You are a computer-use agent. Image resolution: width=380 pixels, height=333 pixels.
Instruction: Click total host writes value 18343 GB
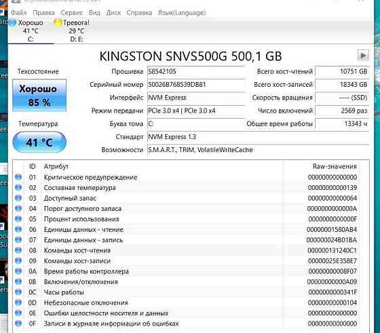pyautogui.click(x=342, y=85)
